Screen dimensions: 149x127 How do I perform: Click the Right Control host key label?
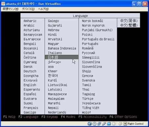click(136, 124)
